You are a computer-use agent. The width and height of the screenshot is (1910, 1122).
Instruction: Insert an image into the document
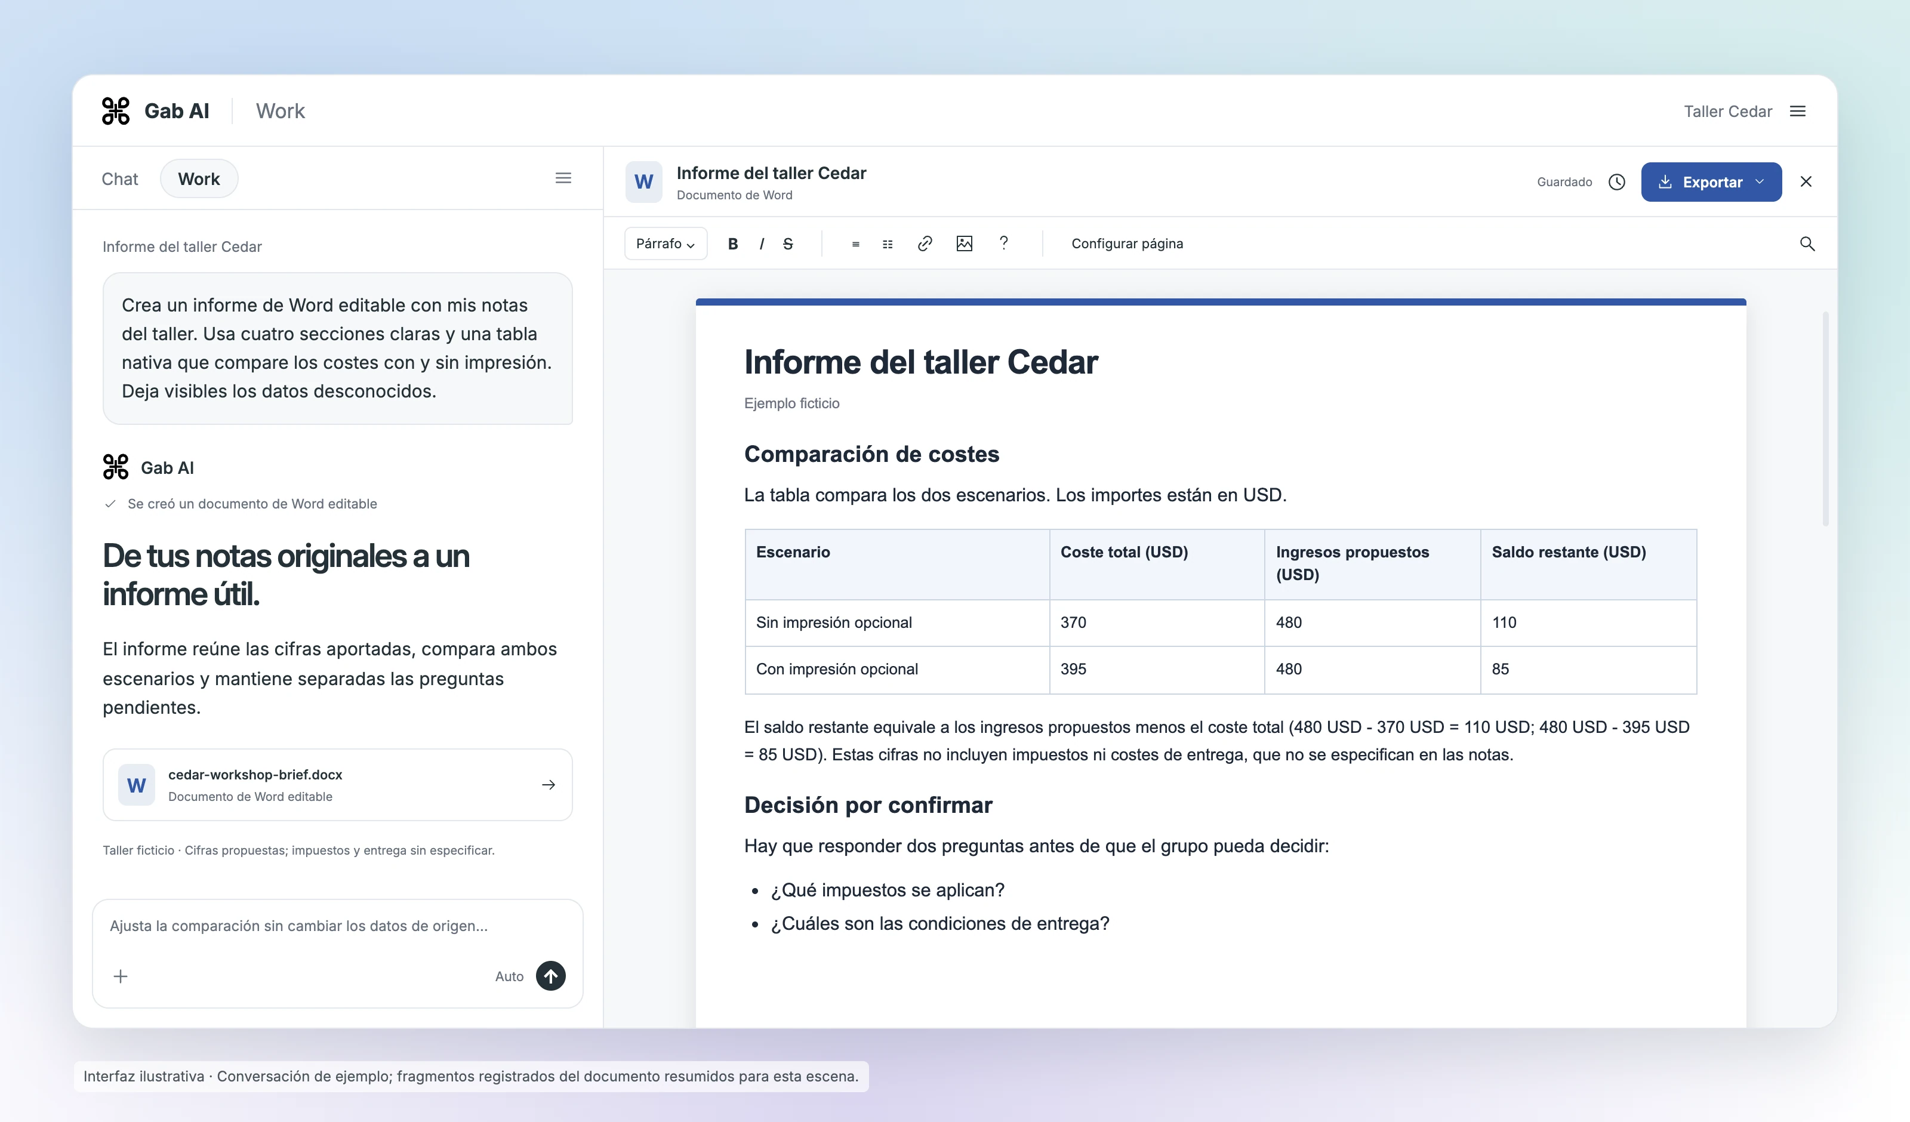(964, 243)
